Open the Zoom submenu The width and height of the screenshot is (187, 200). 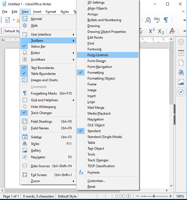(35, 181)
